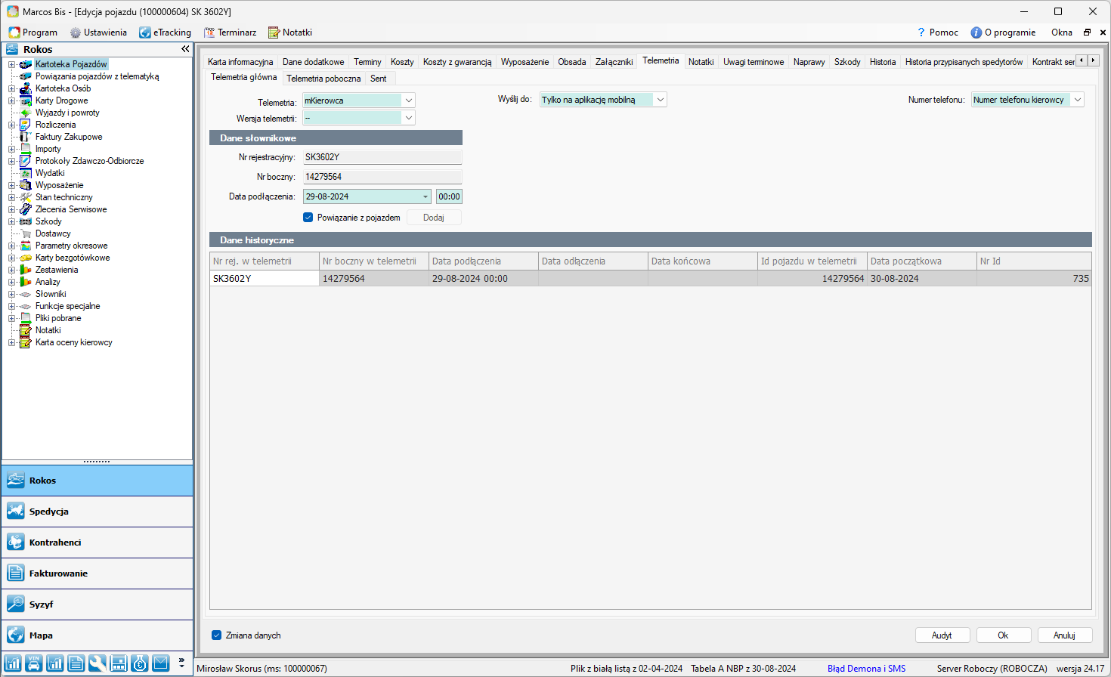1111x677 pixels.
Task: Click the time field showing 00:00
Action: (449, 196)
